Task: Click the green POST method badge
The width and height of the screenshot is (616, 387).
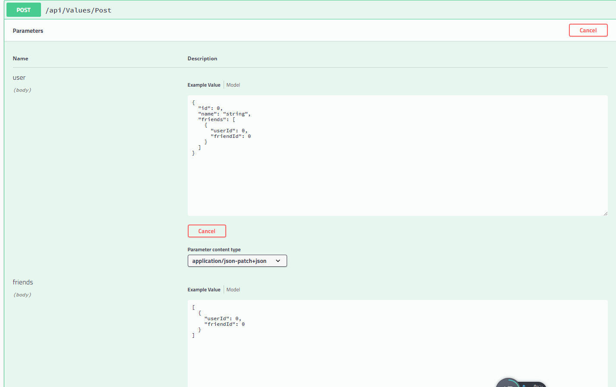Action: (23, 9)
